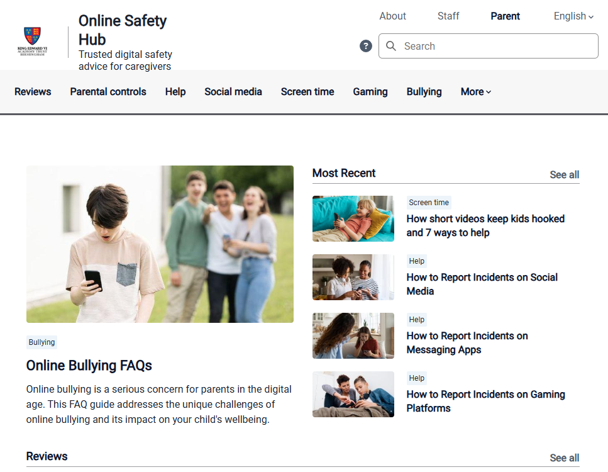This screenshot has height=472, width=608.
Task: Open the English language dropdown
Action: (573, 16)
